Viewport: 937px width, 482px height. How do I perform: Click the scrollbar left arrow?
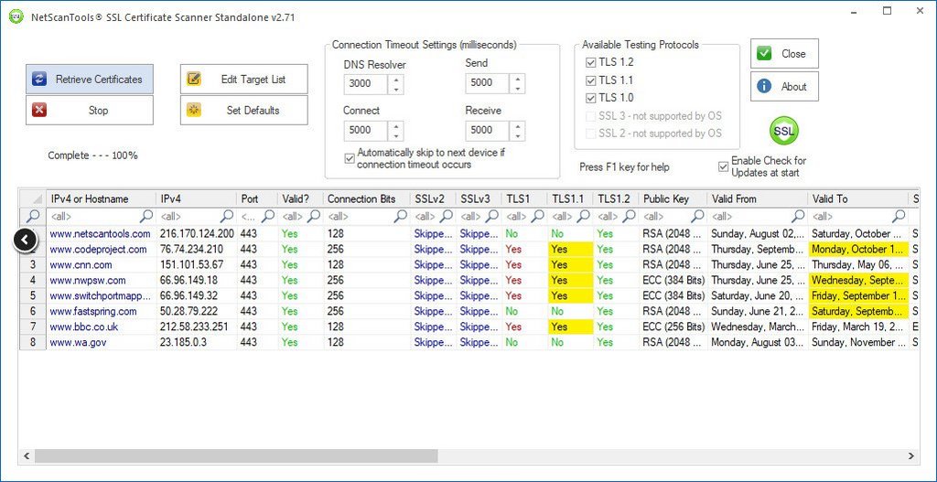pyautogui.click(x=26, y=455)
